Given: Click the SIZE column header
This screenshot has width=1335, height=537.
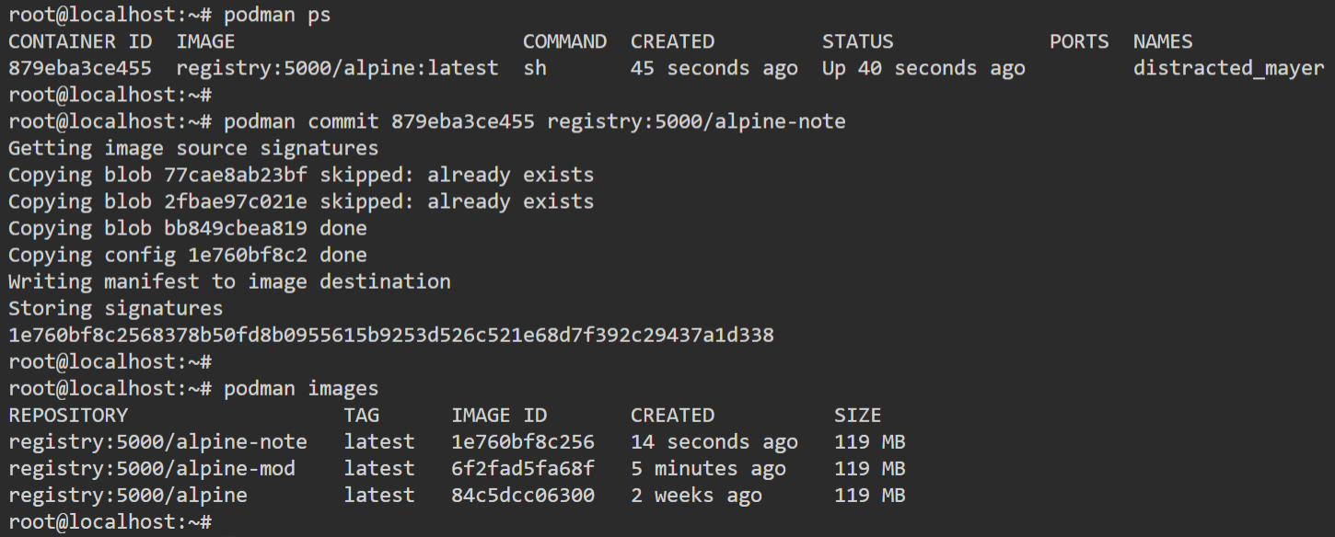Looking at the screenshot, I should coord(857,415).
